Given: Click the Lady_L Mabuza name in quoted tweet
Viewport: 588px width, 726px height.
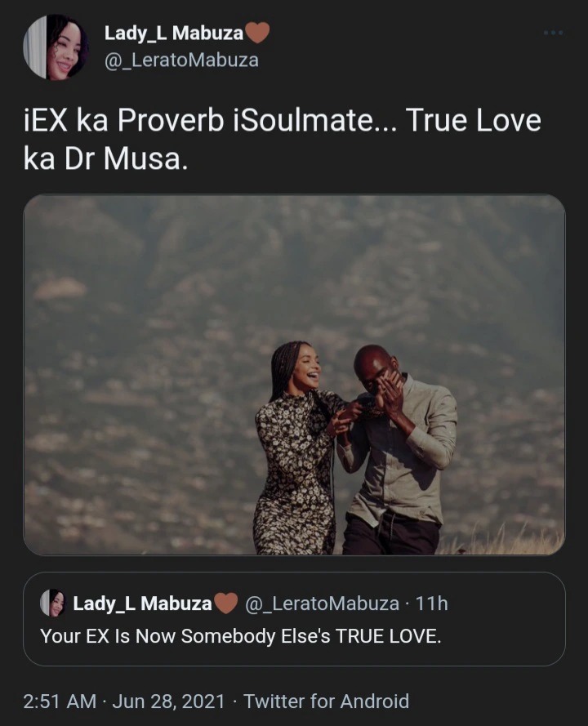Looking at the screenshot, I should coord(142,604).
